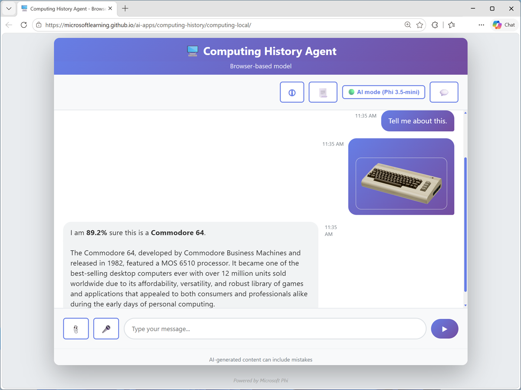Add this page to favorites star icon
Screen dimensions: 521x390
[x=419, y=25]
